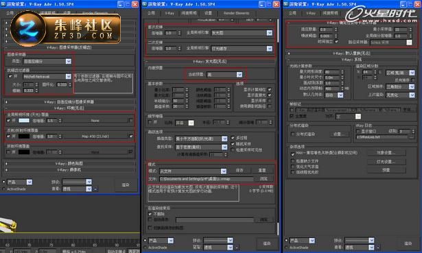Switch to the 设置 tab
This screenshot has width=422, height=253.
tap(208, 13)
